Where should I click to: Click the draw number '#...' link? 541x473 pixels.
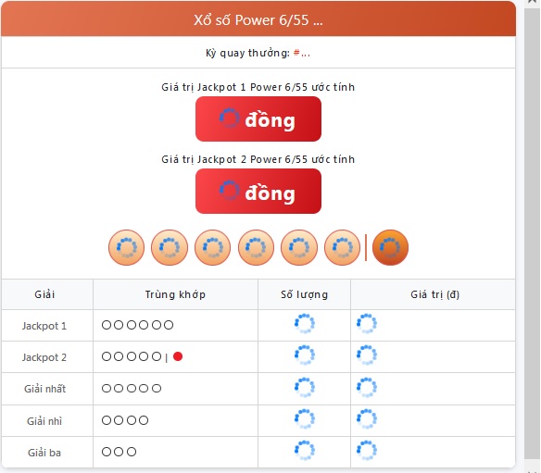click(x=302, y=53)
